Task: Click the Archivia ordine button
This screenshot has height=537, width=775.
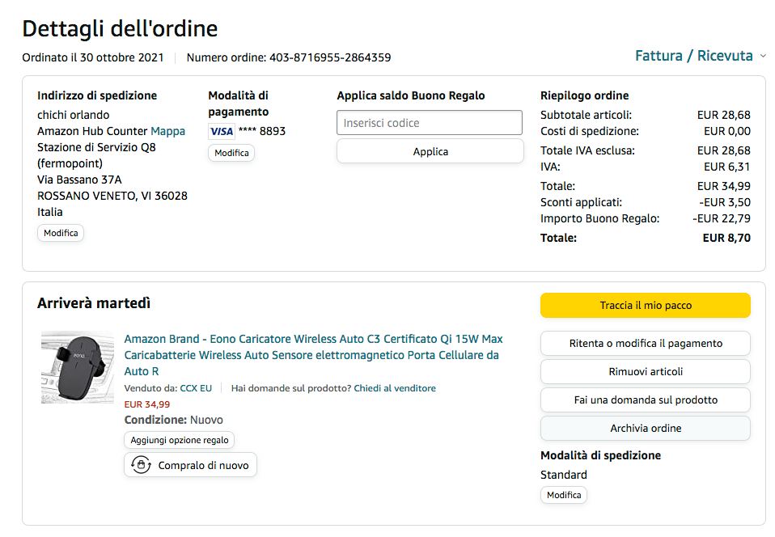Action: [x=645, y=429]
